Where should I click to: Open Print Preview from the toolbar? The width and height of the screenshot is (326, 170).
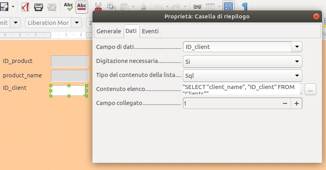pyautogui.click(x=52, y=7)
